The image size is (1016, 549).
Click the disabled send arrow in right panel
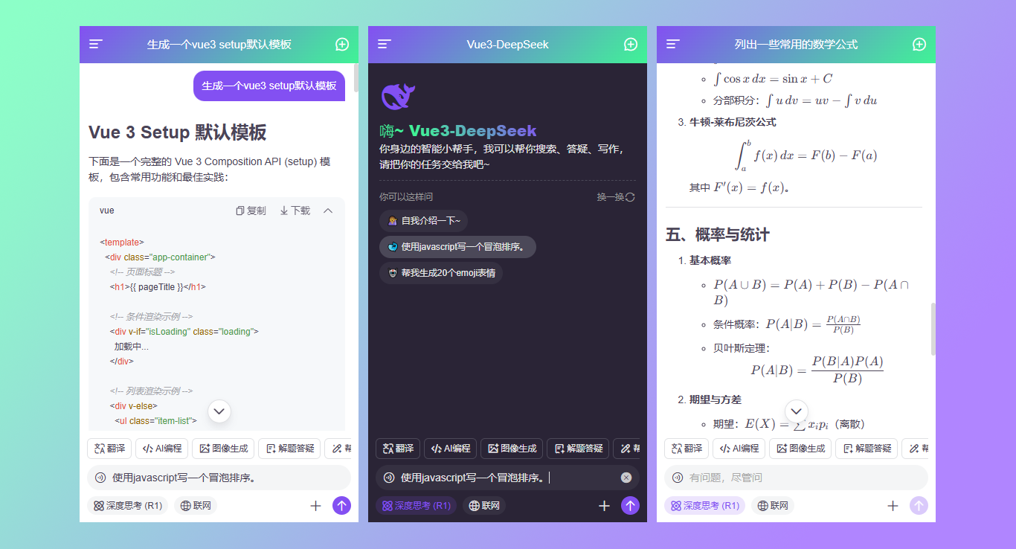(x=919, y=506)
